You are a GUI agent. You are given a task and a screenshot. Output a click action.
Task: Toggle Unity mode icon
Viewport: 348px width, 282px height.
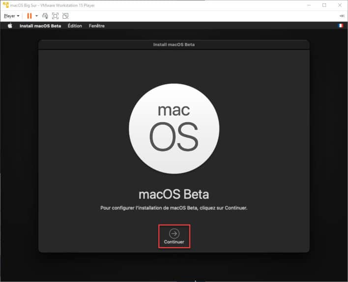(x=65, y=16)
